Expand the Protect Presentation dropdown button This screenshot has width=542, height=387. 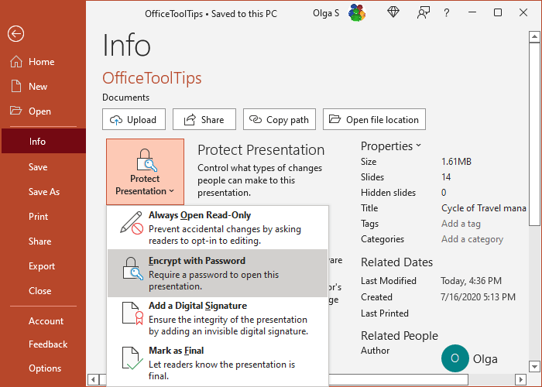point(145,172)
